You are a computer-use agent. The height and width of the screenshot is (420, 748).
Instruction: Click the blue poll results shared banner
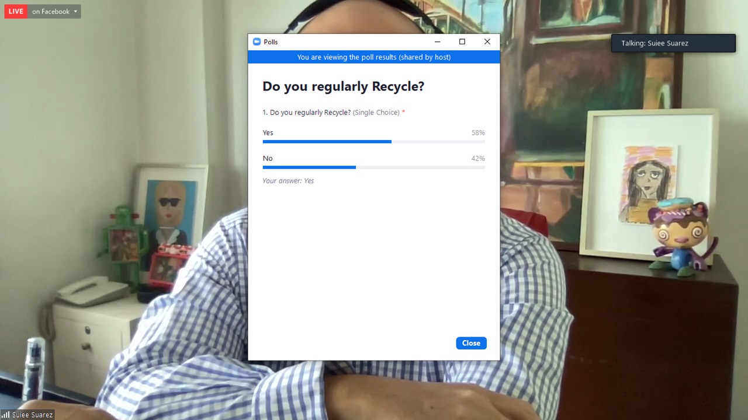374,57
